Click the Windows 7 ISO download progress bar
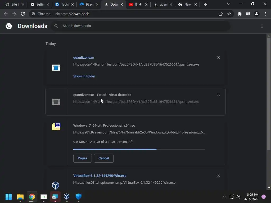This screenshot has height=203, width=271. [139, 149]
